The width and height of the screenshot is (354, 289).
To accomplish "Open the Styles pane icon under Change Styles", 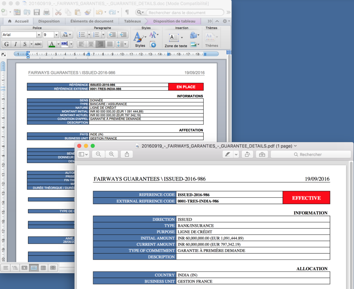I will click(153, 44).
